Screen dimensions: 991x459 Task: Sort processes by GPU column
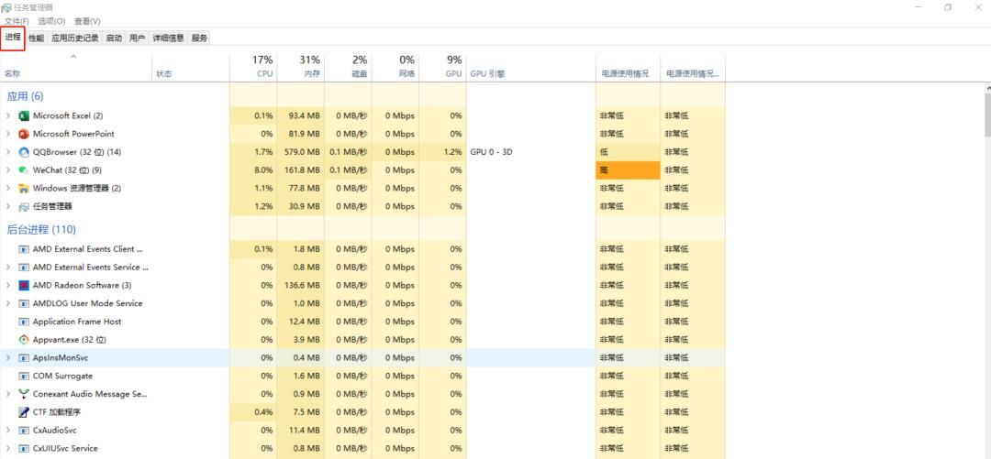click(x=443, y=67)
